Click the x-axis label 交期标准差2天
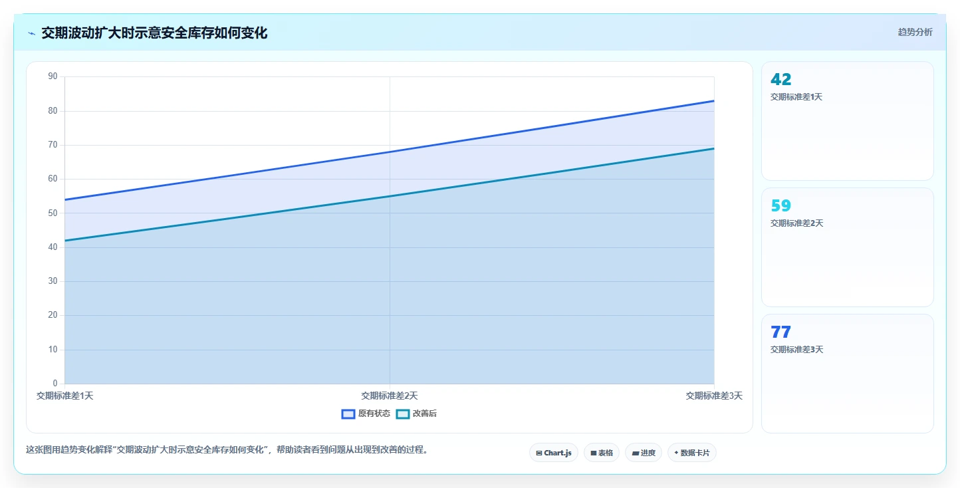960x488 pixels. pyautogui.click(x=390, y=396)
